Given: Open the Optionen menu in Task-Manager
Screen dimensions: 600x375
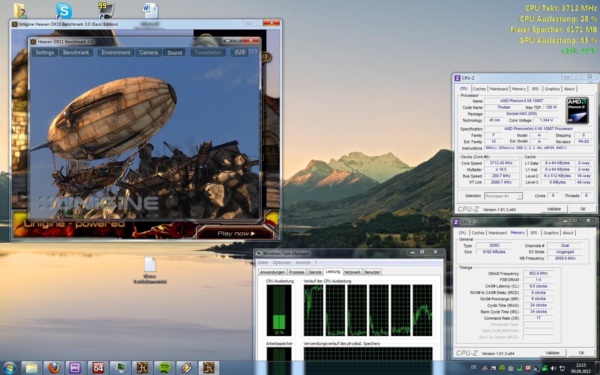Looking at the screenshot, I should click(282, 262).
